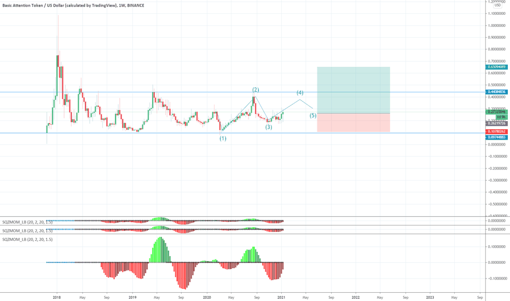Select the 0.09744883 support line price label
Screen dimensions: 510x301
pyautogui.click(x=496, y=137)
